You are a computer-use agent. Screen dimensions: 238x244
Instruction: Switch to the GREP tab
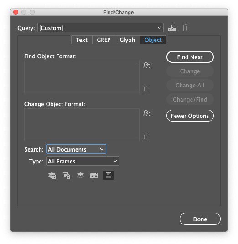(x=103, y=40)
